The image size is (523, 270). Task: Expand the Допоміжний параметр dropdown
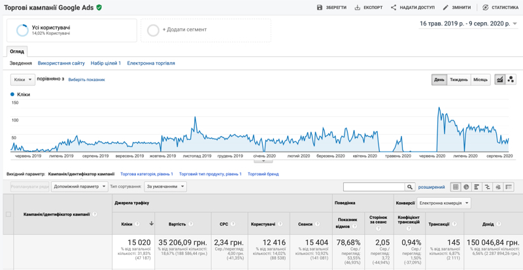coord(79,186)
